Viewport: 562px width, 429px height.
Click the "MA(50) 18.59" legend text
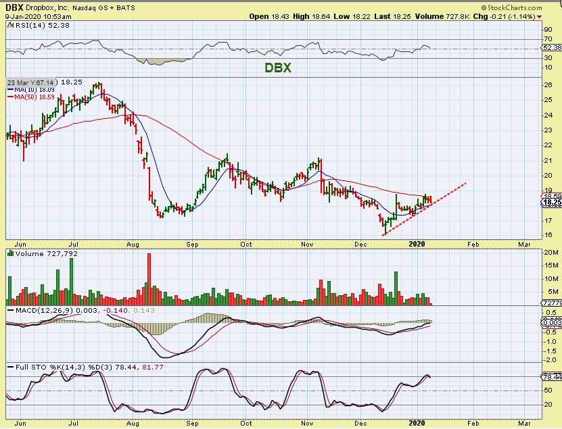[34, 97]
